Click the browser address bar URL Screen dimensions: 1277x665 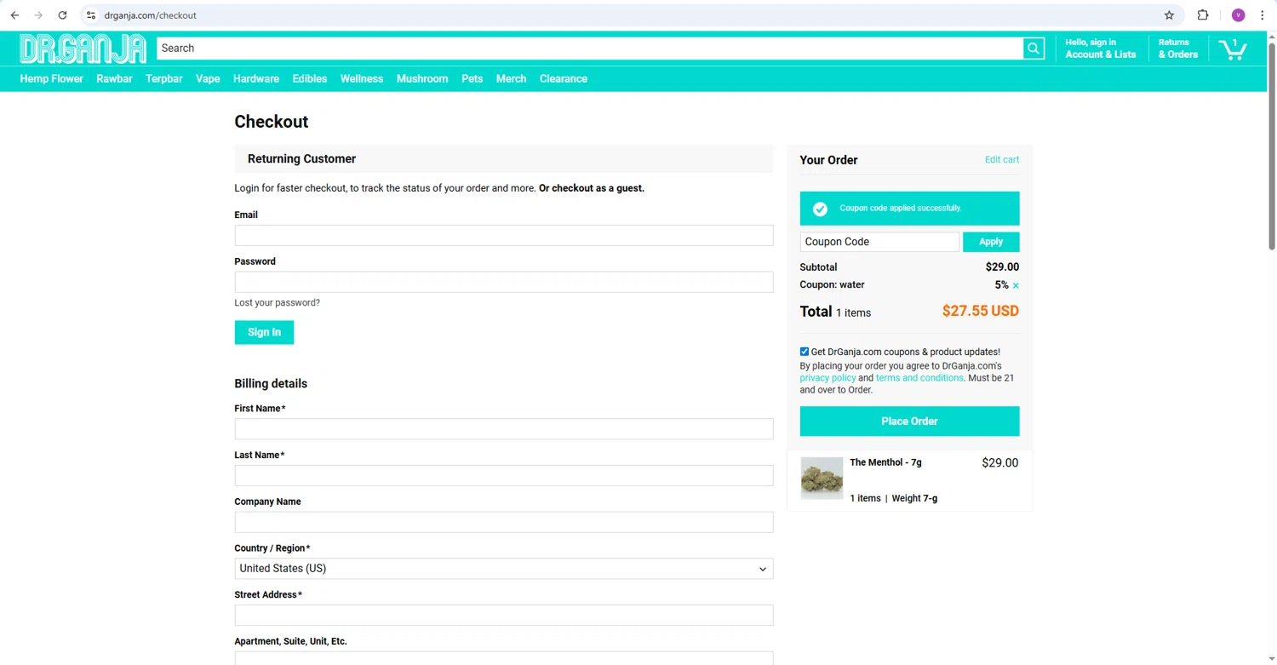coord(151,15)
